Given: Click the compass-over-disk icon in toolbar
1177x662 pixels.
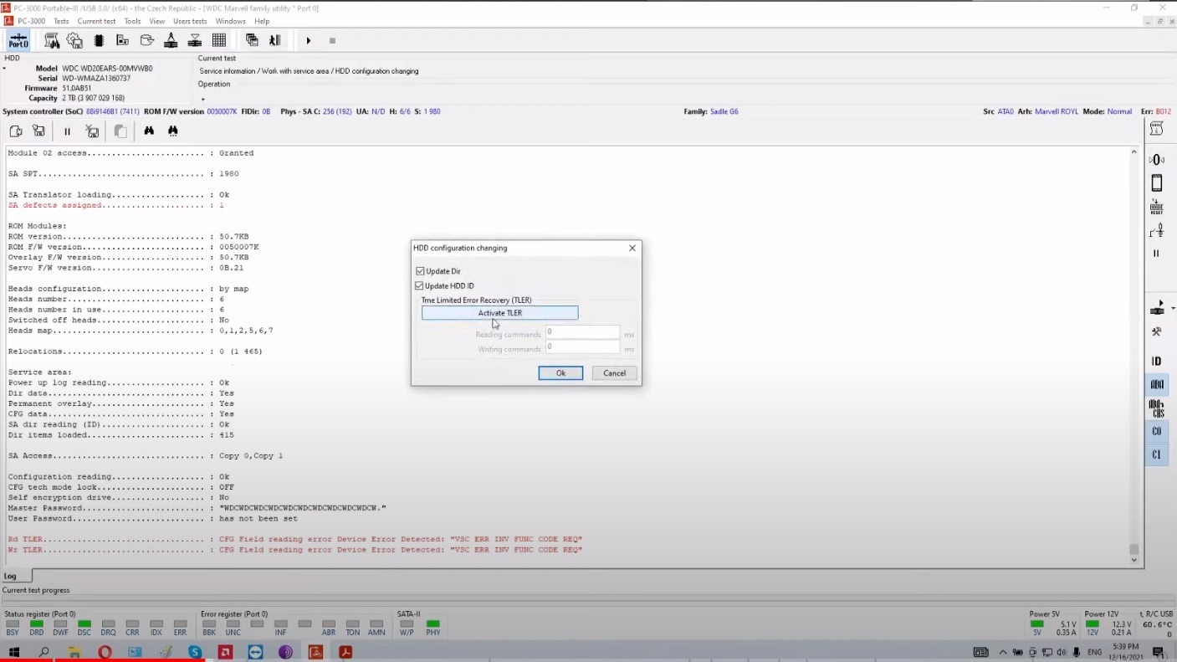Looking at the screenshot, I should pyautogui.click(x=171, y=40).
